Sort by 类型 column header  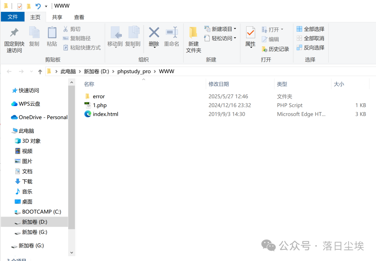282,84
